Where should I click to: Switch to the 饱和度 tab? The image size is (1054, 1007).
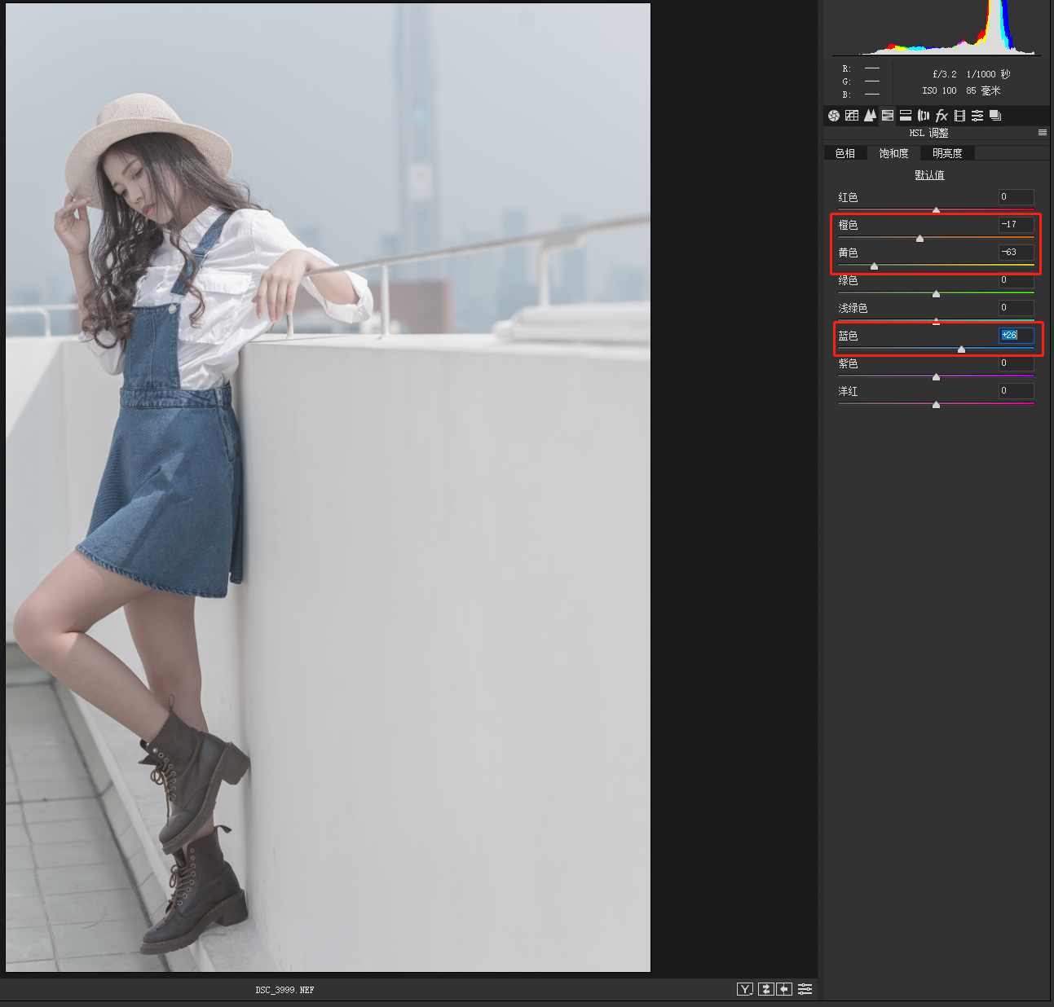[x=893, y=153]
